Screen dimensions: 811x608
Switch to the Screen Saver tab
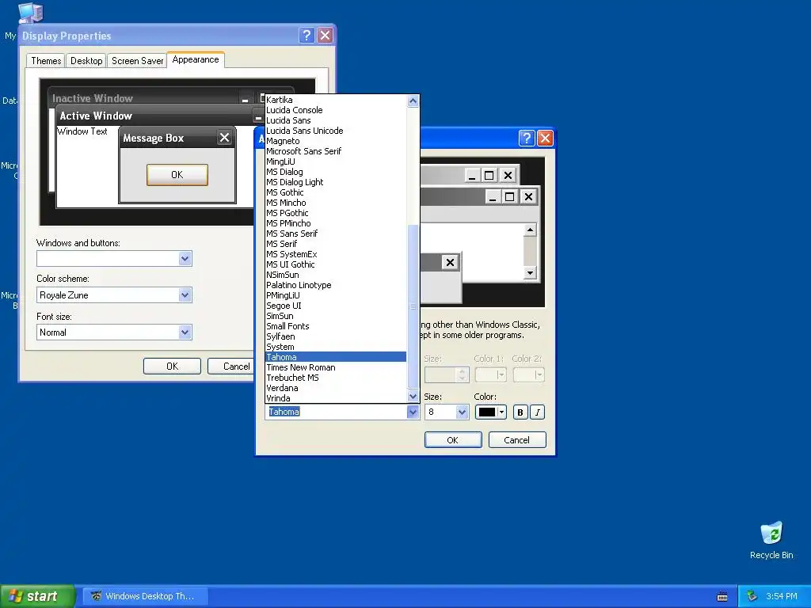tap(137, 60)
